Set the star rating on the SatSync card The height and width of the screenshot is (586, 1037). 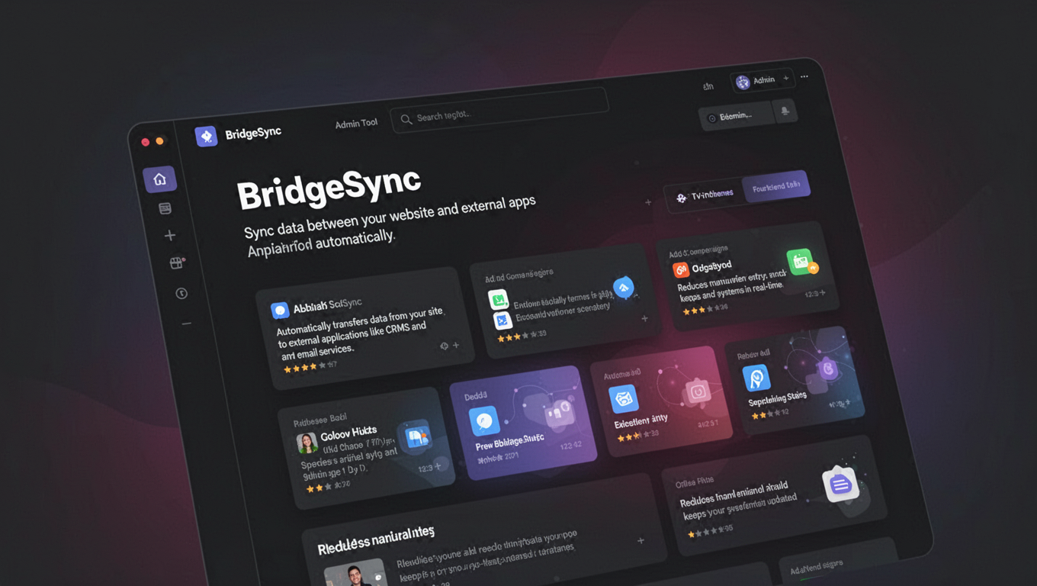point(305,366)
